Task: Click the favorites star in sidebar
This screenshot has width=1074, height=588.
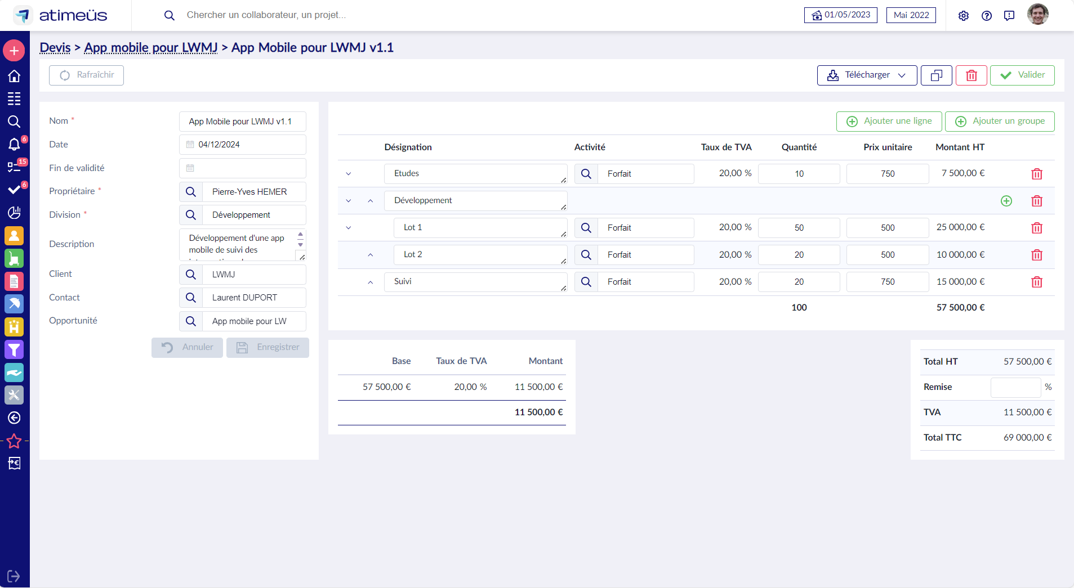Action: (14, 441)
